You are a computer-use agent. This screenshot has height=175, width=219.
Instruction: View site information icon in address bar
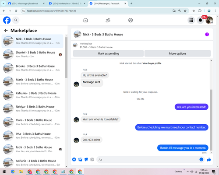[23, 10]
